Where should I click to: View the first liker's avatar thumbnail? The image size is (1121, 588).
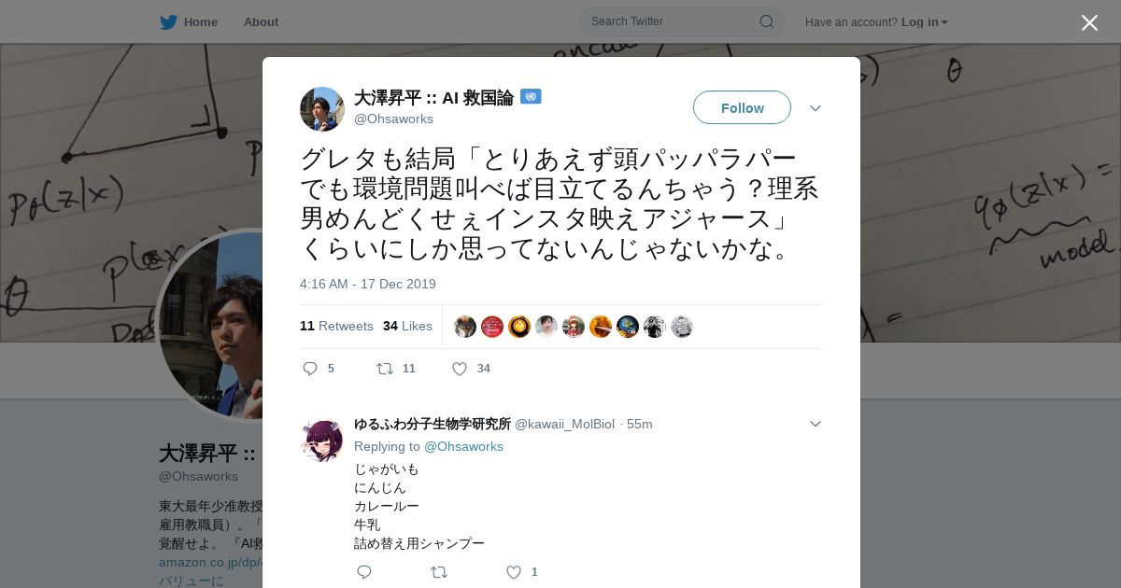coord(465,327)
